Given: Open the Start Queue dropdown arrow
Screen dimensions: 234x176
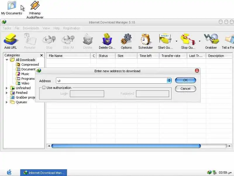Looking at the screenshot, I should [x=176, y=41].
